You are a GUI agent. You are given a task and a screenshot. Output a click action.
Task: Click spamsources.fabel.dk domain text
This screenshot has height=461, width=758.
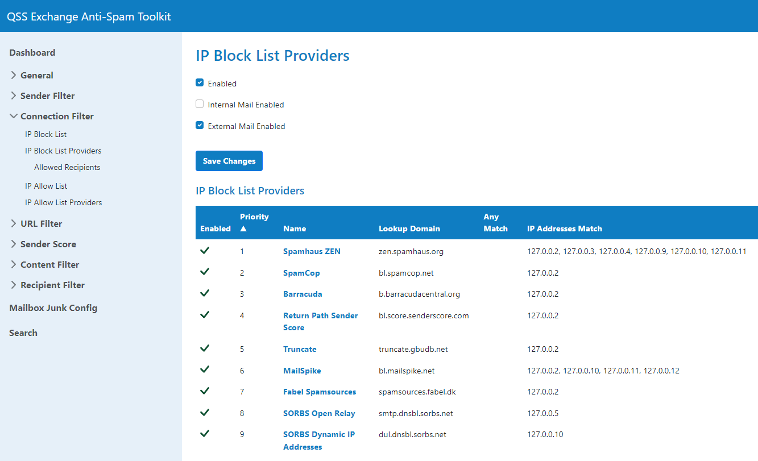[417, 392]
